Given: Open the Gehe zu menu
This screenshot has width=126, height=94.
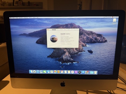Looking at the screenshot, I should point(30,18).
